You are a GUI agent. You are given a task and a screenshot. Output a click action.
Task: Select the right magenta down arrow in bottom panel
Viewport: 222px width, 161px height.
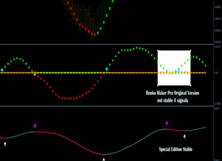coord(167,123)
